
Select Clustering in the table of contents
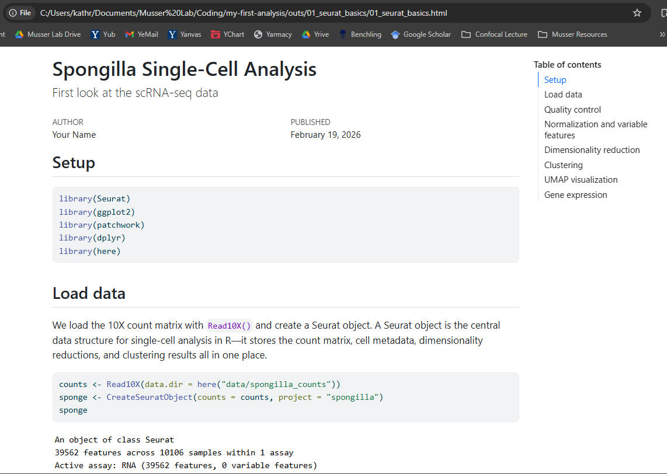pos(563,165)
